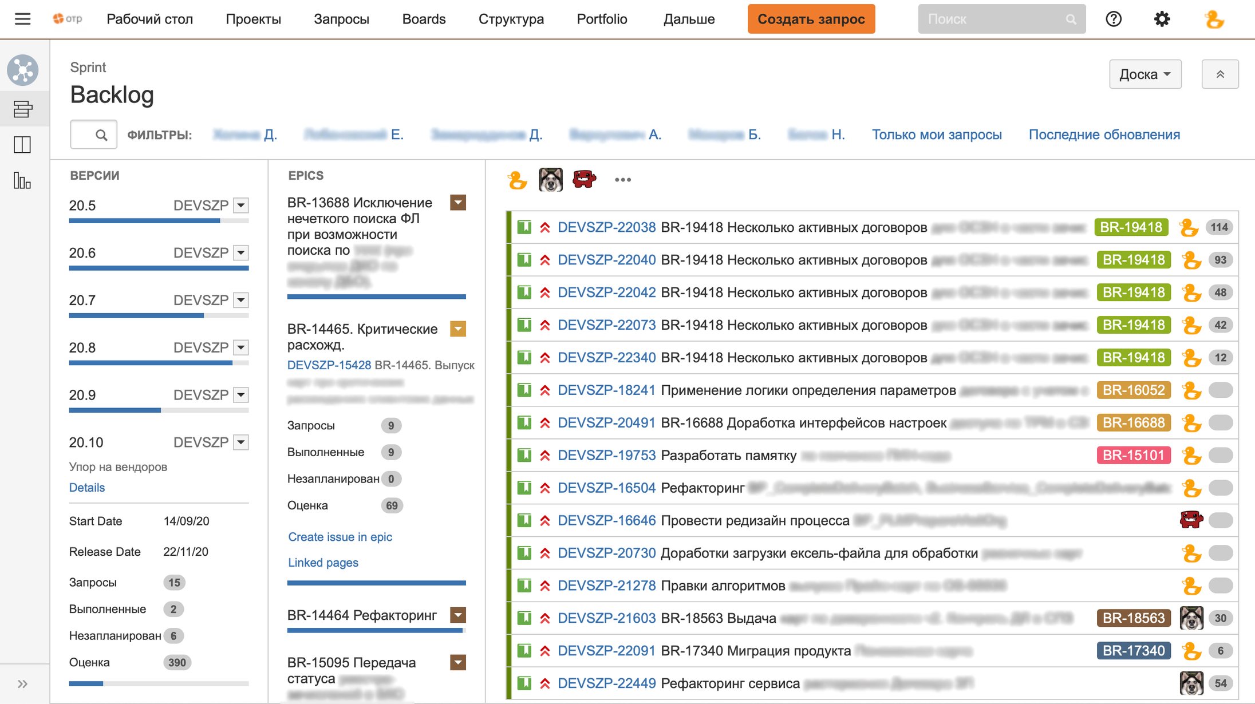Open the Boards menu

(424, 19)
